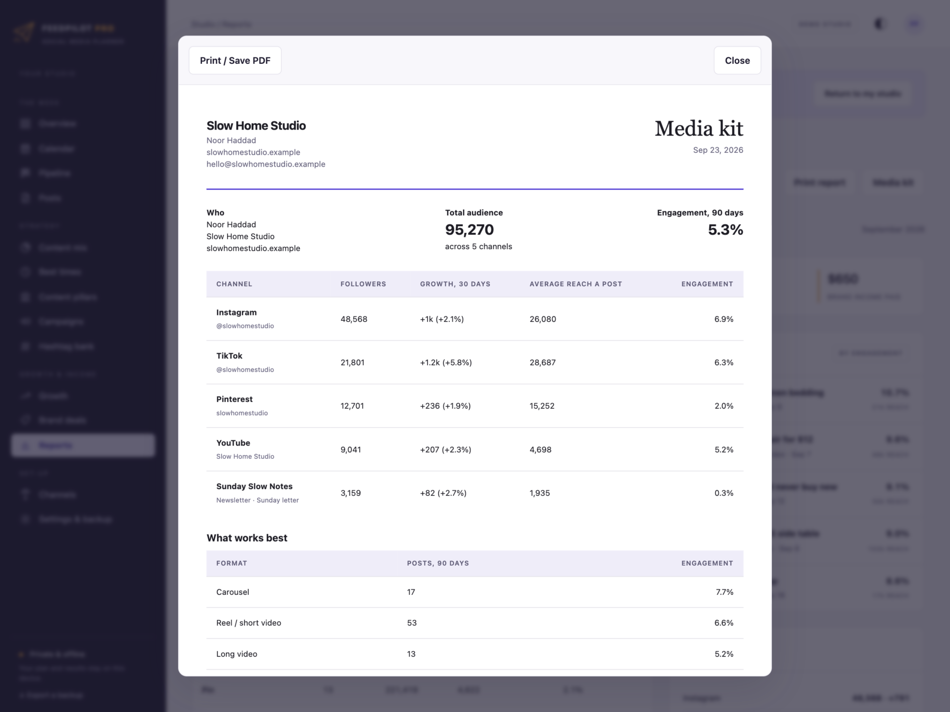The width and height of the screenshot is (950, 712).
Task: Click the 'across 5 channels' caption
Action: click(478, 246)
